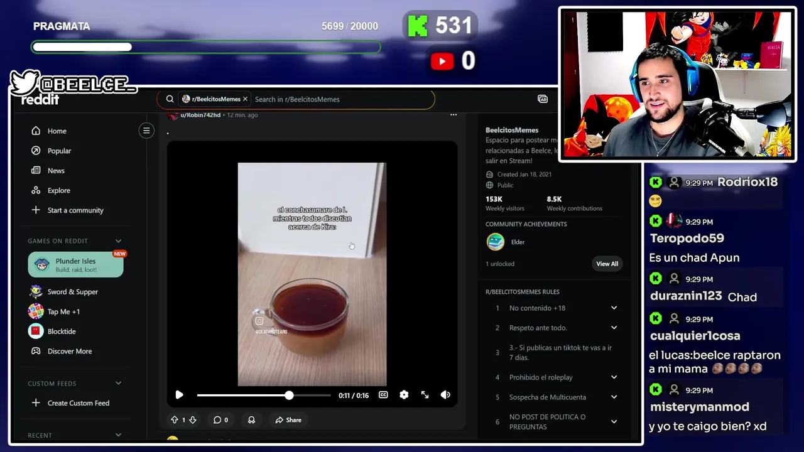Click the YouTube counter icon
Viewport: 804px width, 452px height.
click(442, 61)
